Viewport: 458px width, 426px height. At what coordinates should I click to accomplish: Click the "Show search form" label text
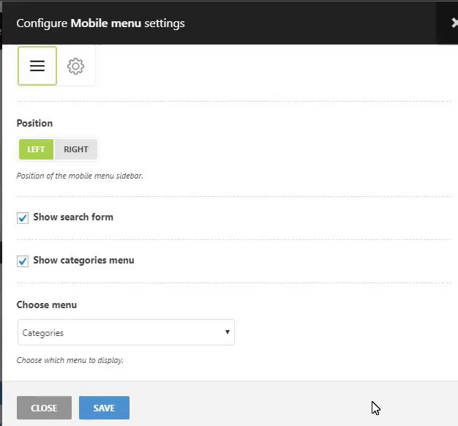73,217
